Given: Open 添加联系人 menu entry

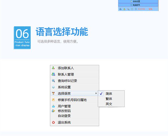Looking at the screenshot, I should coord(75,68).
